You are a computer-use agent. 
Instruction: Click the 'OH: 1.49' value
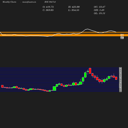[x=99, y=10]
